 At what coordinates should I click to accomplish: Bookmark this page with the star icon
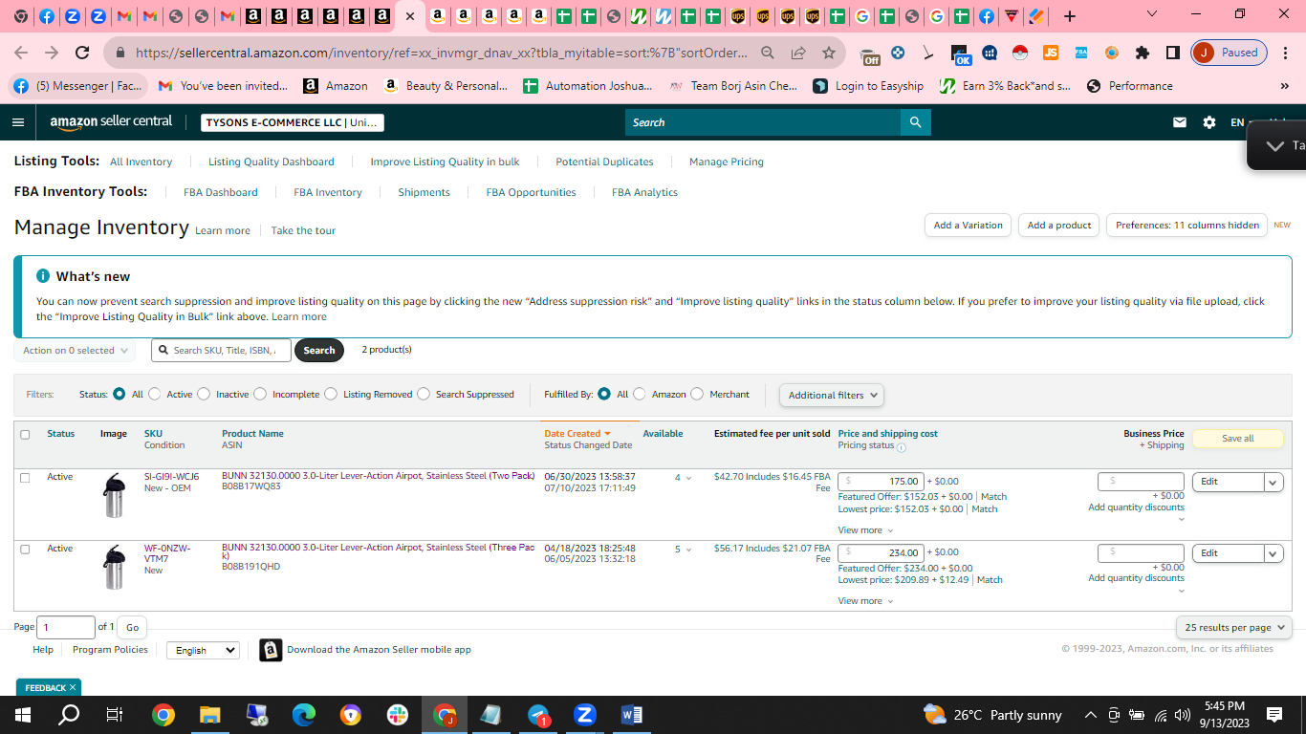829,53
